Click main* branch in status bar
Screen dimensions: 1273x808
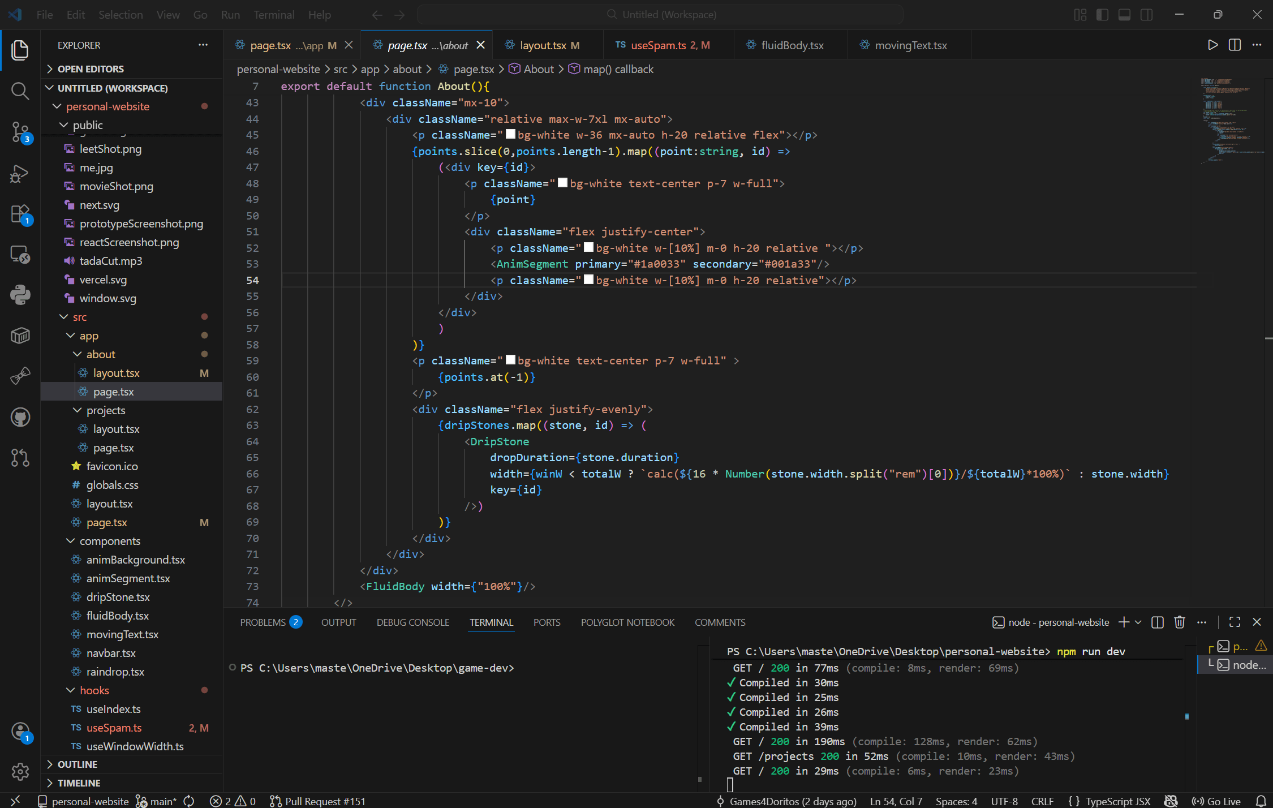(156, 801)
